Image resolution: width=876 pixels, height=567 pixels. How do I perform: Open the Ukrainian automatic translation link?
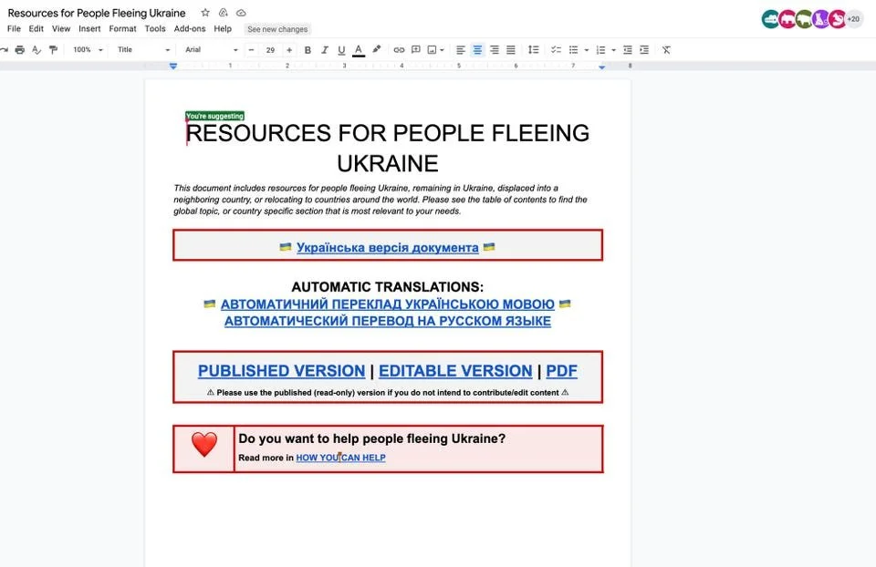pyautogui.click(x=387, y=304)
